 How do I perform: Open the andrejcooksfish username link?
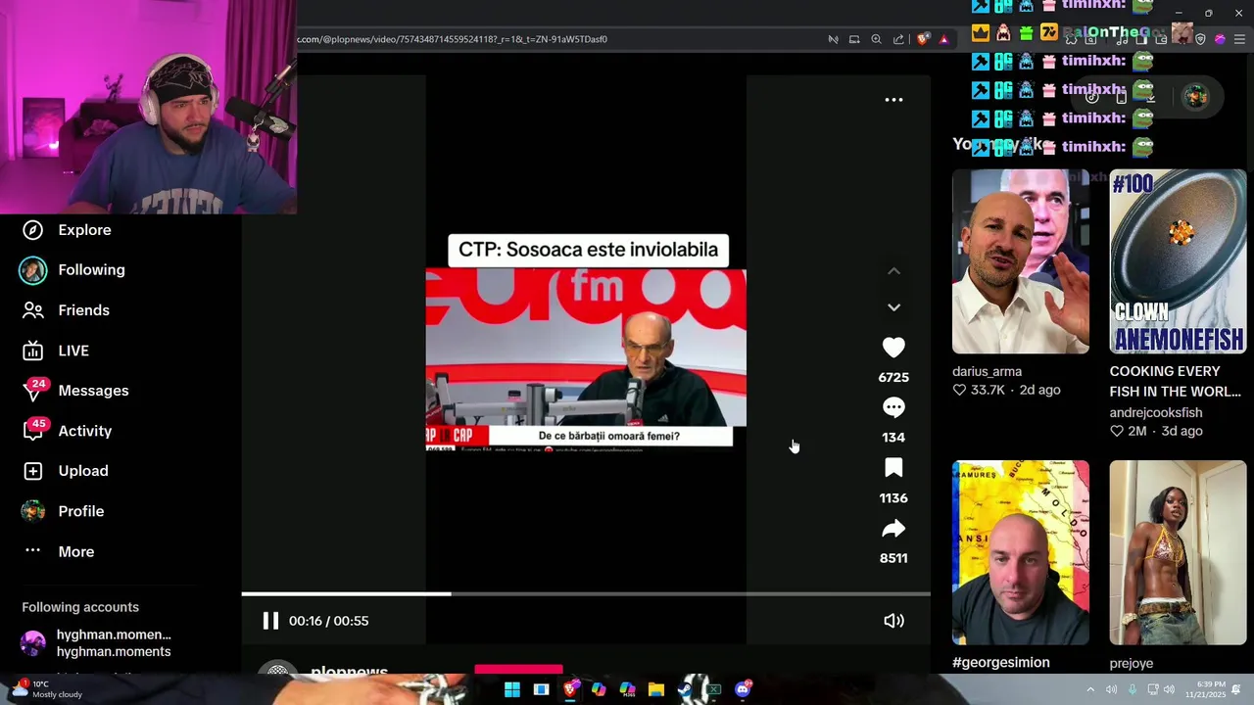click(x=1155, y=413)
